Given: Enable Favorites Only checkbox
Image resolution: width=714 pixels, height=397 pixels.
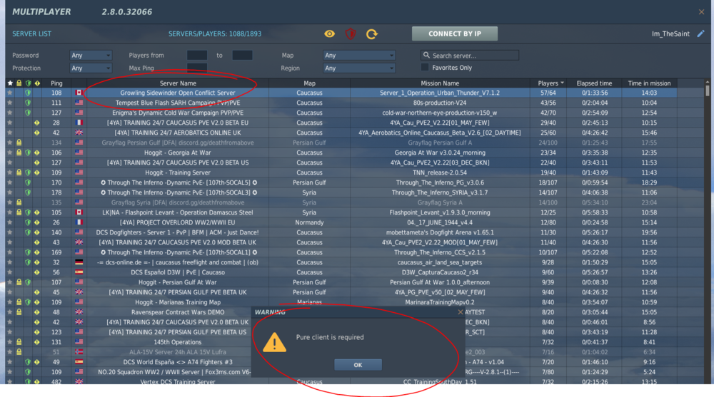Looking at the screenshot, I should pyautogui.click(x=425, y=67).
